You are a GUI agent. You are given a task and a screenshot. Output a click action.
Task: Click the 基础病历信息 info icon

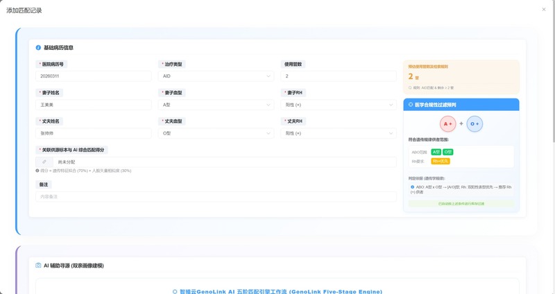38,47
